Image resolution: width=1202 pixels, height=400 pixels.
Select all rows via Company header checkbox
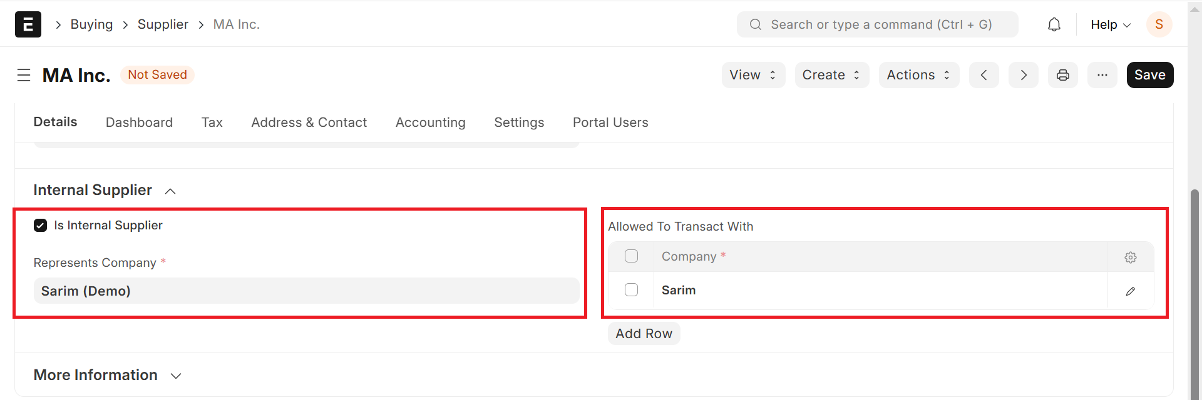[631, 256]
